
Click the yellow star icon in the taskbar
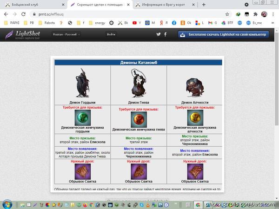coord(54,205)
